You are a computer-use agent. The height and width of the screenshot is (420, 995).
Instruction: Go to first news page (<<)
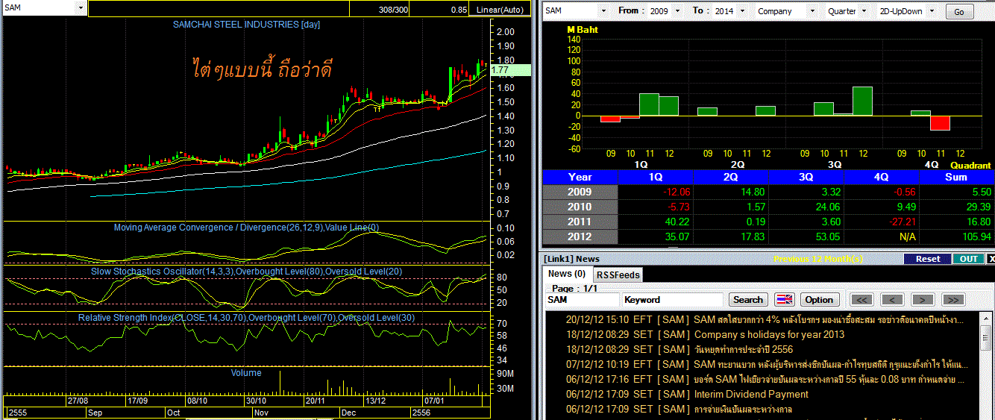click(861, 299)
